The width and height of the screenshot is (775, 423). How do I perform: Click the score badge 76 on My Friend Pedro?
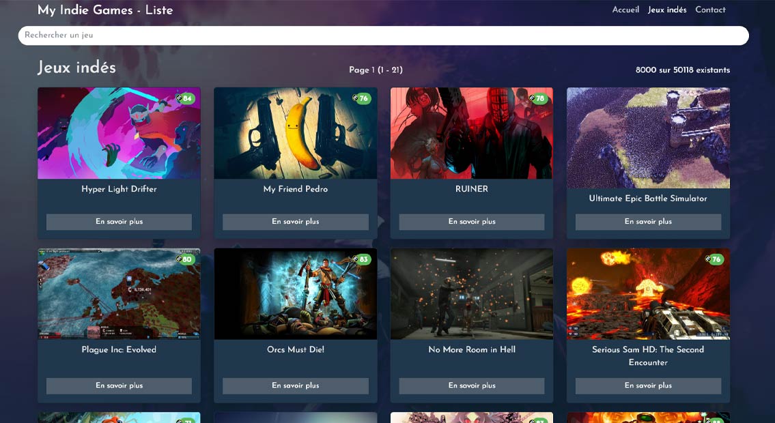tap(361, 98)
